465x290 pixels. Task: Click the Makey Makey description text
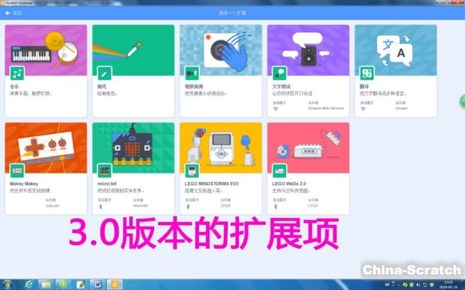pos(30,191)
